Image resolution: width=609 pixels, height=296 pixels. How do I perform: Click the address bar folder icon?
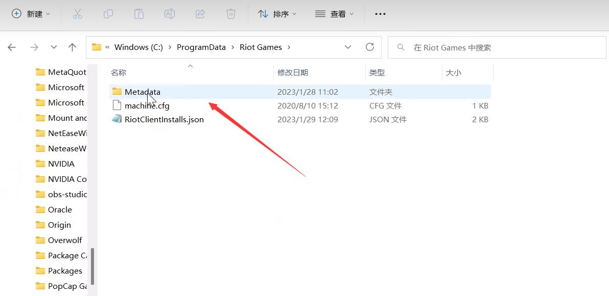click(97, 47)
